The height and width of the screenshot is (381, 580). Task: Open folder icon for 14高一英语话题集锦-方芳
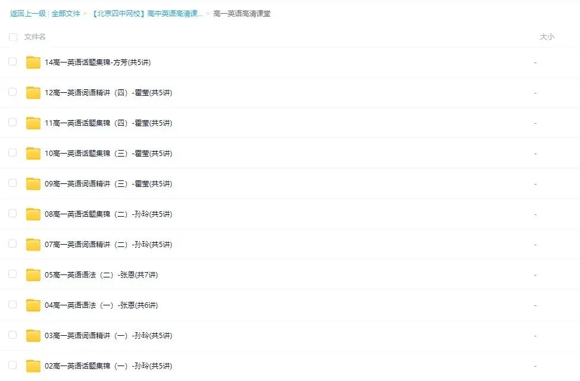point(33,61)
